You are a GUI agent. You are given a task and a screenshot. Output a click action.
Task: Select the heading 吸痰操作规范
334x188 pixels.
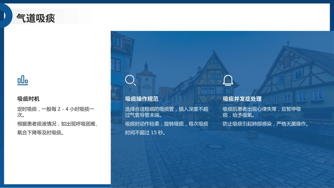tap(142, 99)
